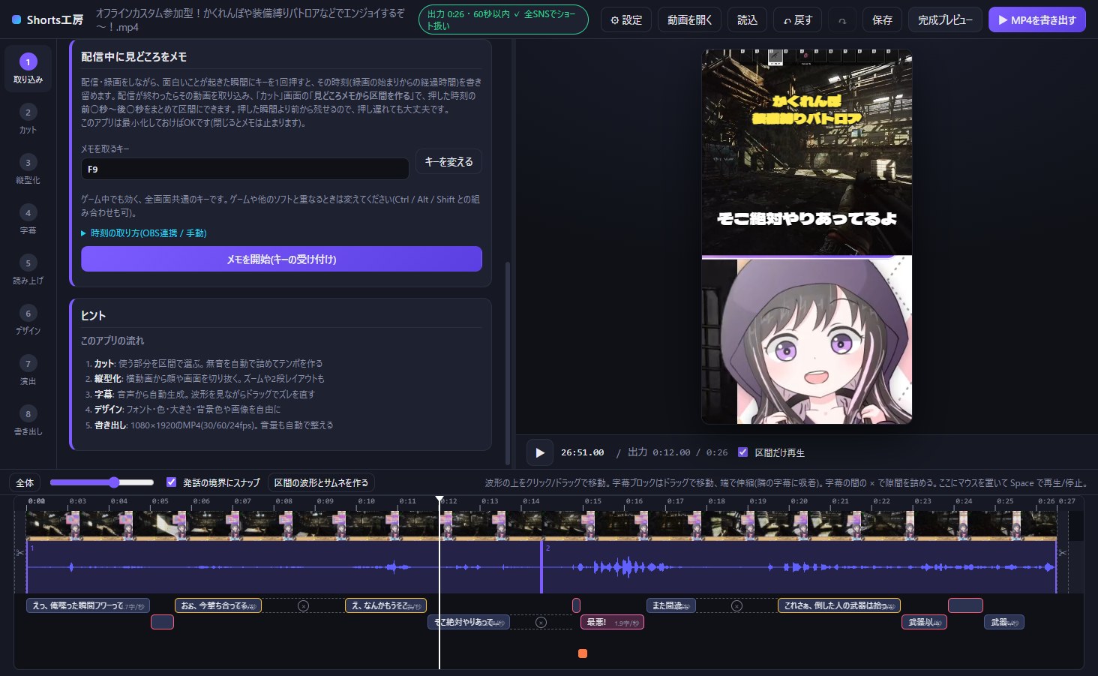Go to step 2 カット
Image resolution: width=1098 pixels, height=676 pixels.
coord(28,119)
